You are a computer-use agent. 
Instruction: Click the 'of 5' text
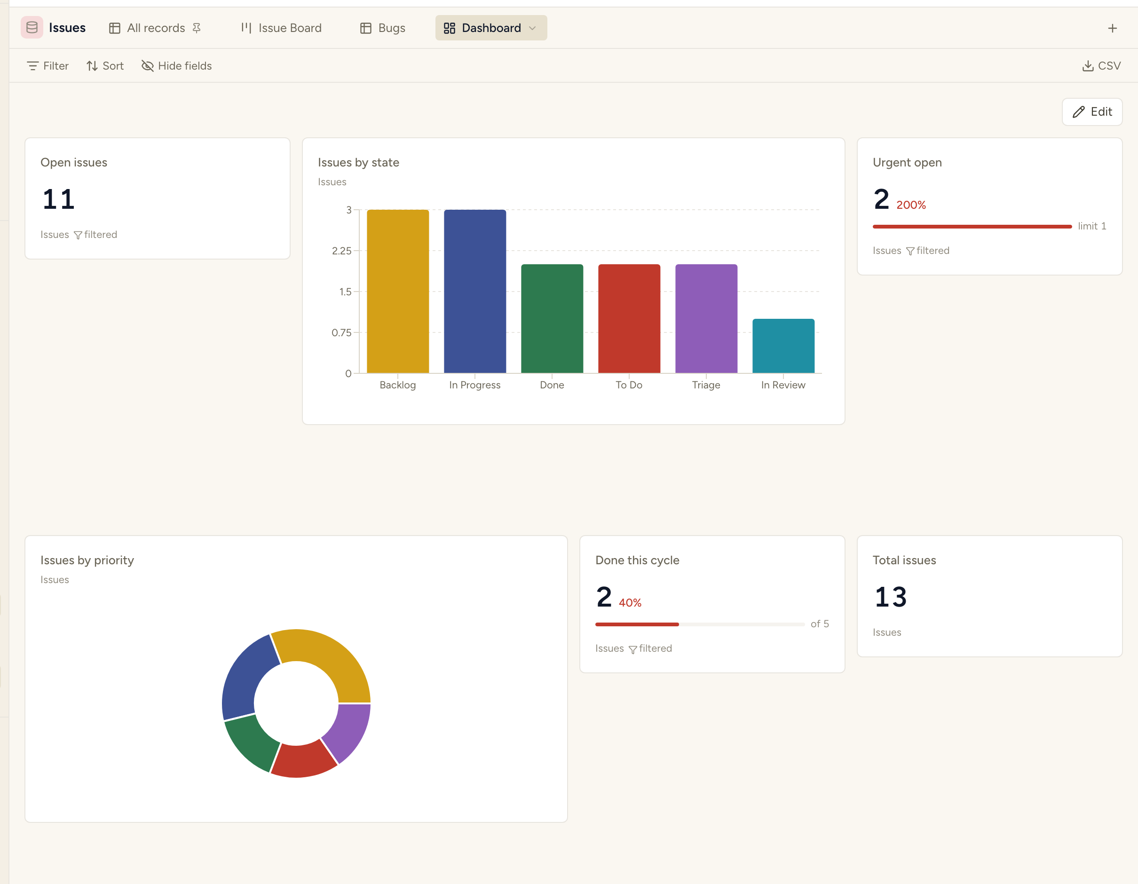point(820,624)
